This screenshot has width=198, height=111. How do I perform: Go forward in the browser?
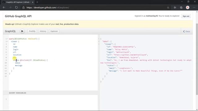tap(10, 7)
